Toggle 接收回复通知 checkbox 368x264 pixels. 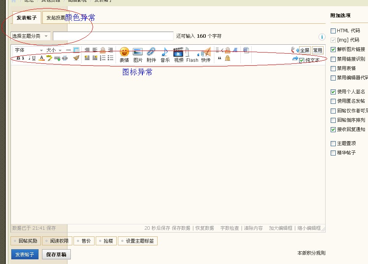point(333,129)
